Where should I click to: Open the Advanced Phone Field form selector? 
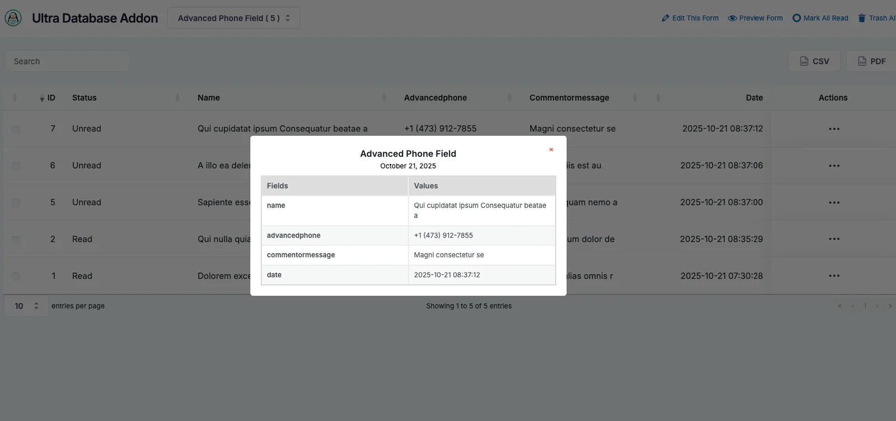click(x=234, y=18)
